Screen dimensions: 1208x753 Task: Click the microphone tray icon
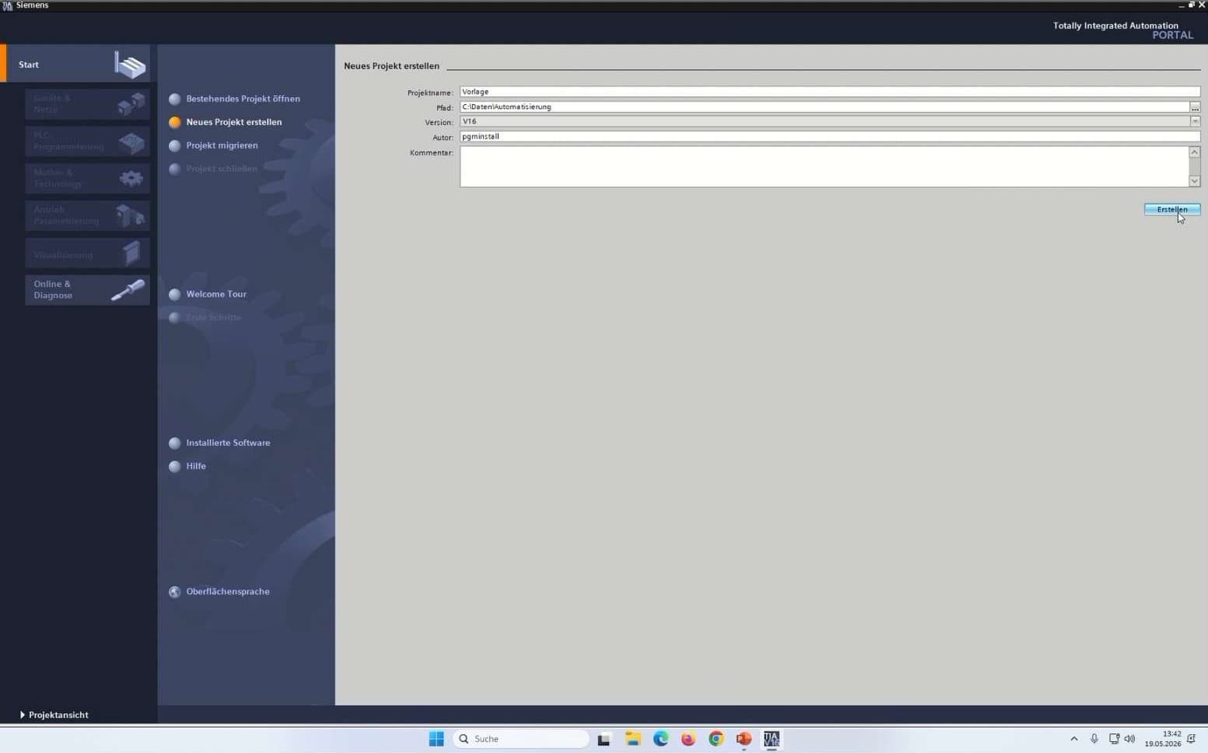click(x=1094, y=739)
